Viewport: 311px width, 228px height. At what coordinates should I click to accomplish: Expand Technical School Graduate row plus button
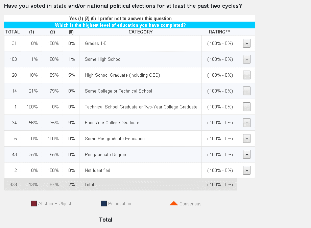click(246, 107)
